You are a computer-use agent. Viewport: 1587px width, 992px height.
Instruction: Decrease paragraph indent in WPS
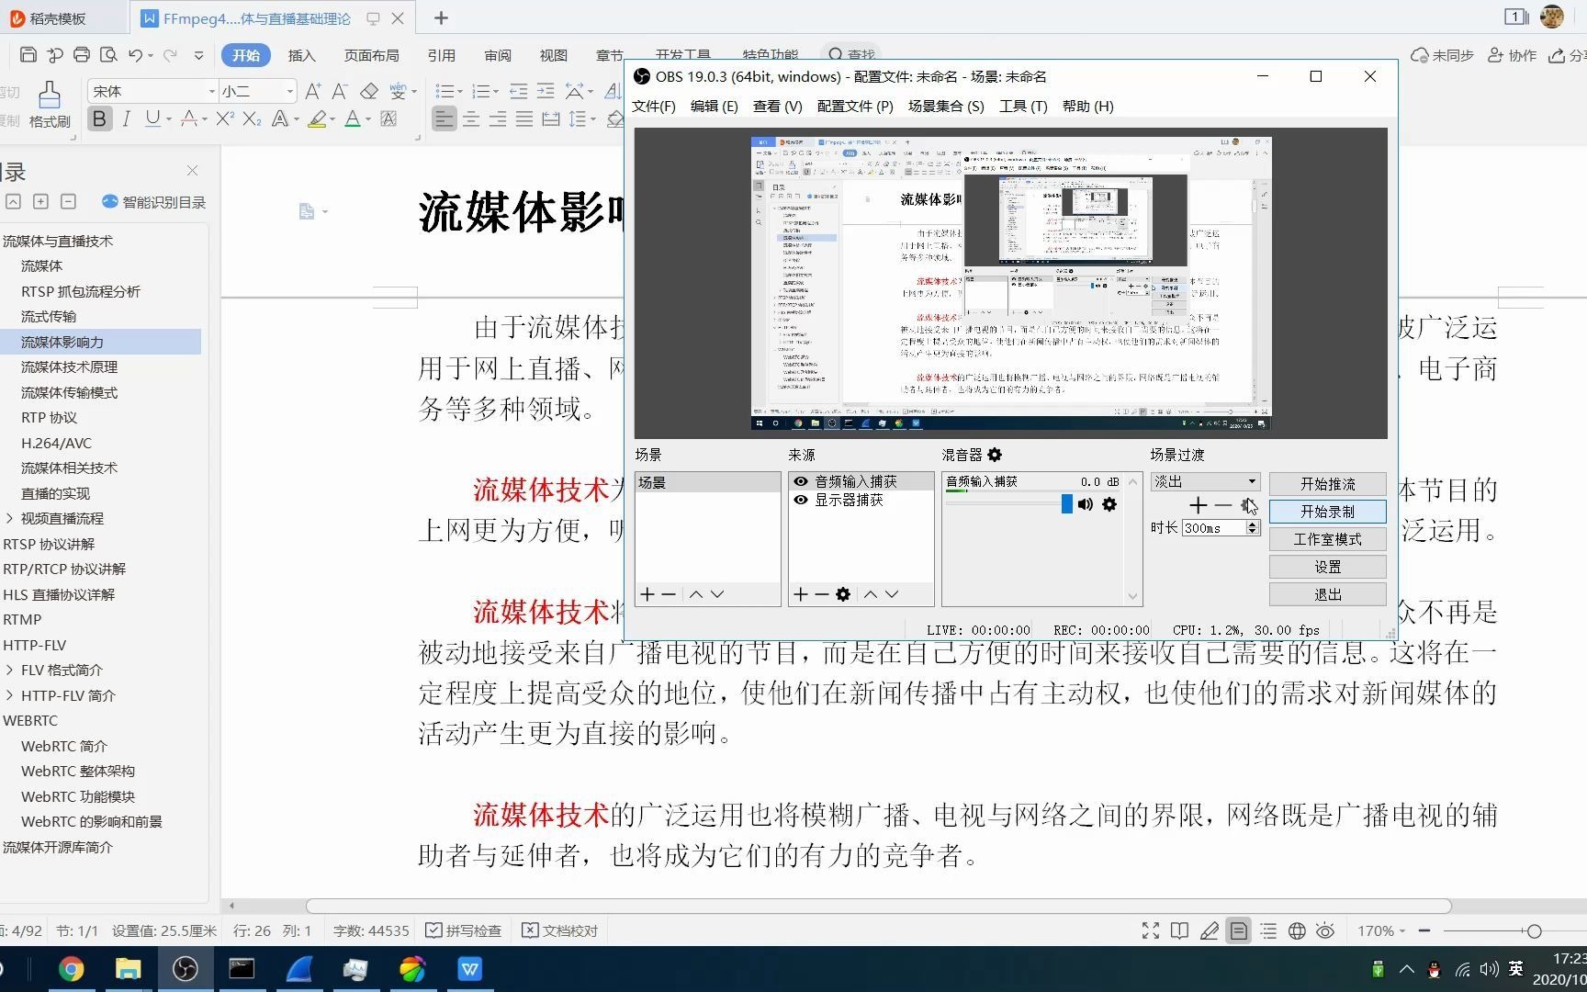point(519,91)
